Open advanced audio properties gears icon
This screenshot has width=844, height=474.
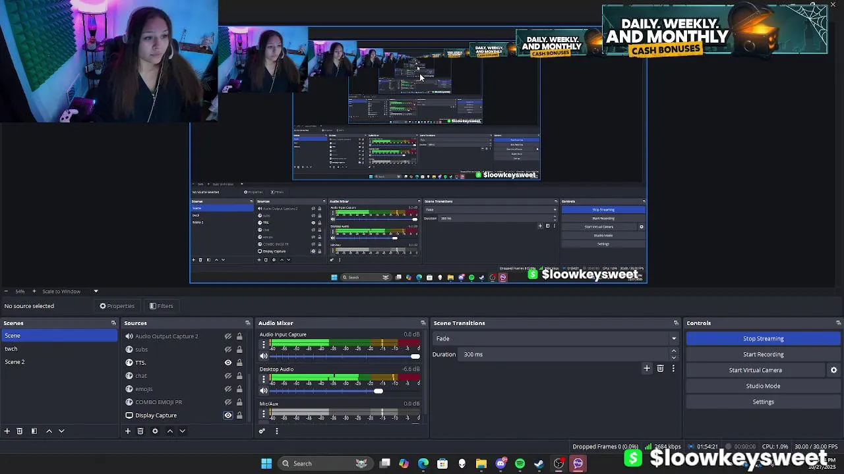point(262,431)
